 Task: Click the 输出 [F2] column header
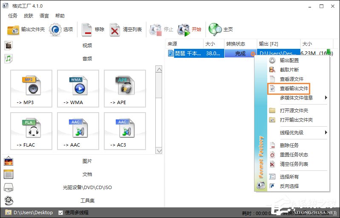point(279,44)
